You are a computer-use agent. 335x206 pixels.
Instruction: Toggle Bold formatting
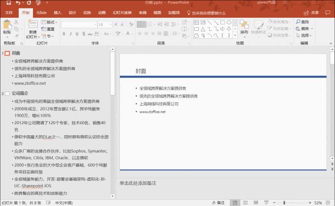pyautogui.click(x=64, y=34)
